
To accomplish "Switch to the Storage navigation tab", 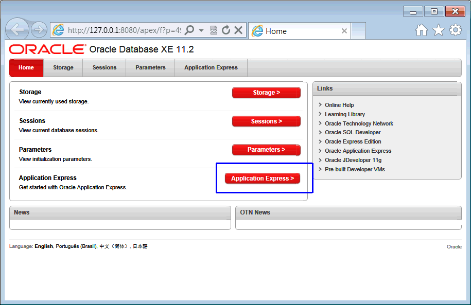I will click(x=63, y=67).
